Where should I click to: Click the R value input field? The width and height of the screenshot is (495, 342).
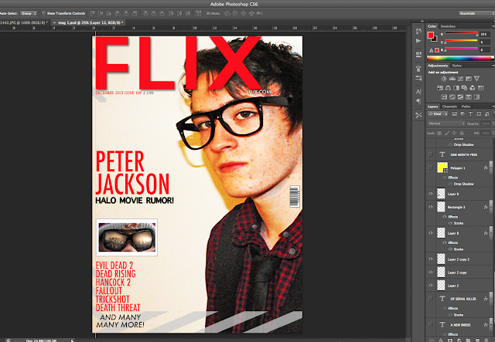[485, 34]
